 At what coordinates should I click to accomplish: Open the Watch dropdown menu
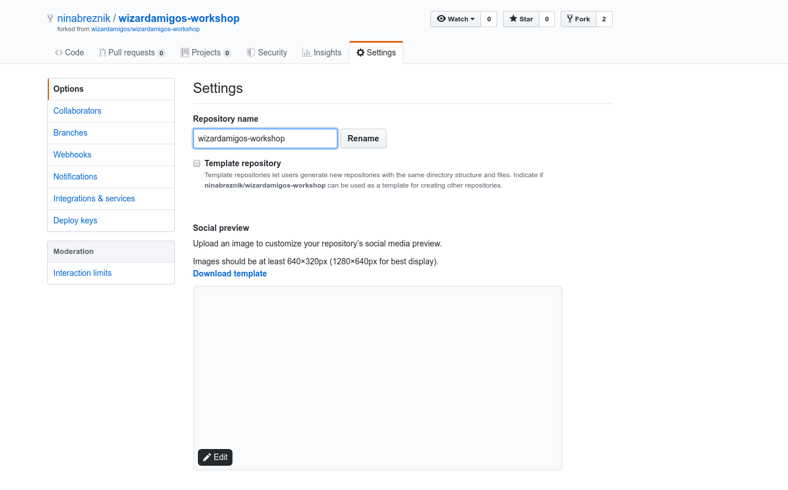[456, 19]
